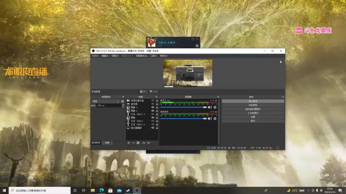Click the OBS preview canvas thumbnail
Screen dimensions: 346x194
pyautogui.click(x=188, y=73)
